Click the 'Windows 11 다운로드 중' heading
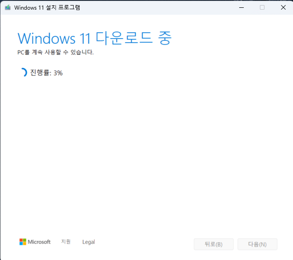 94,38
